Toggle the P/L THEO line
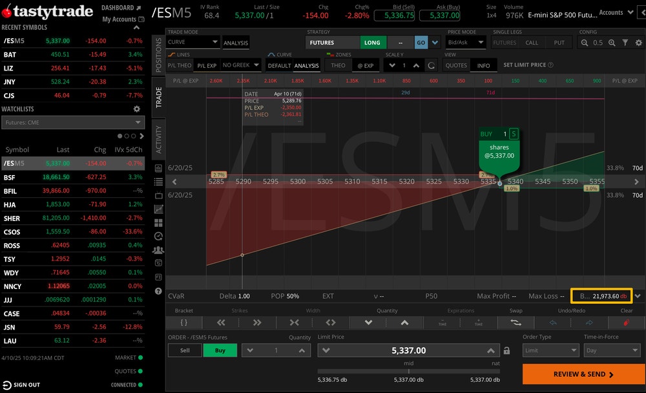This screenshot has width=646, height=393. point(179,65)
